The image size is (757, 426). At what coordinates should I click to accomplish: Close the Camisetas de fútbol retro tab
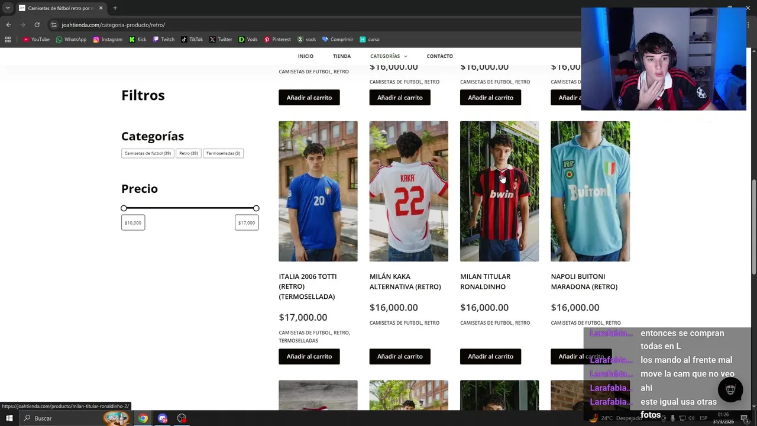pos(101,8)
